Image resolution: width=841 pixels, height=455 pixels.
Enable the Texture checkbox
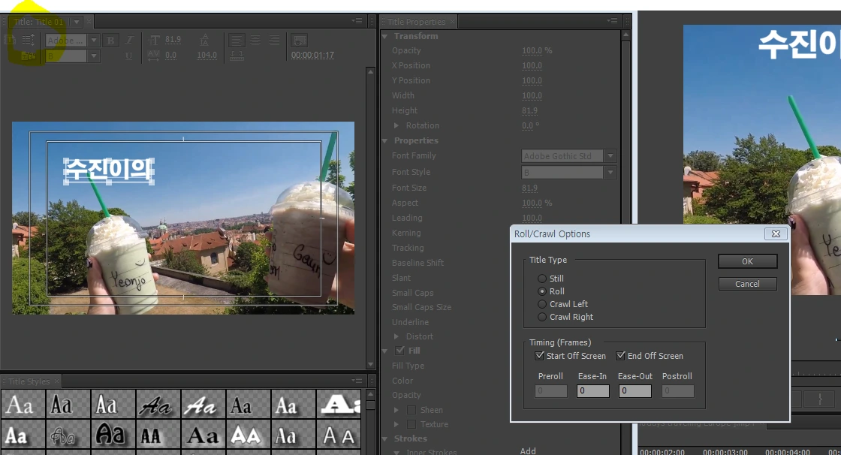(x=411, y=424)
